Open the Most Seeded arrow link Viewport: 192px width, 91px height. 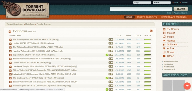(x=169, y=67)
